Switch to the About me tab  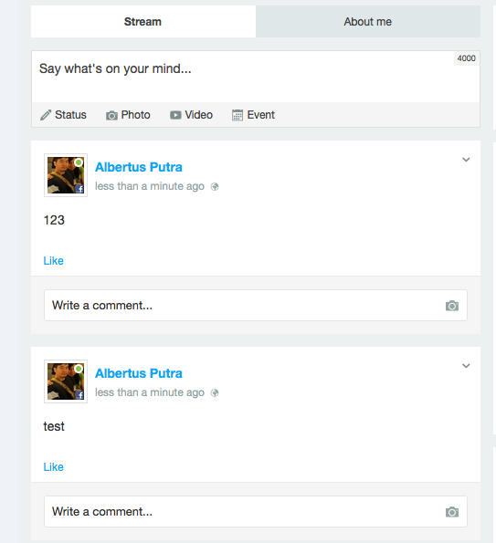pyautogui.click(x=368, y=22)
